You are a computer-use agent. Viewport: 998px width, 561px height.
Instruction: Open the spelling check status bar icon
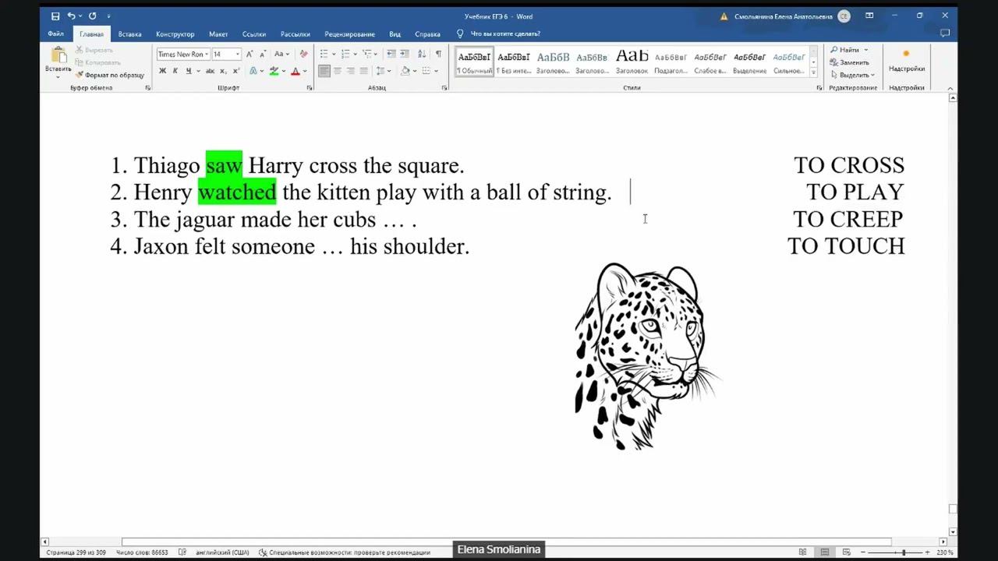click(182, 552)
